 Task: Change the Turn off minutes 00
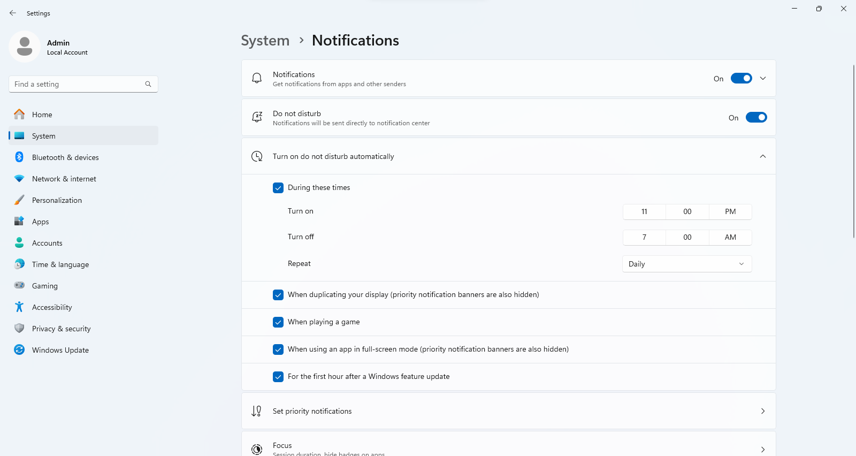click(x=687, y=237)
